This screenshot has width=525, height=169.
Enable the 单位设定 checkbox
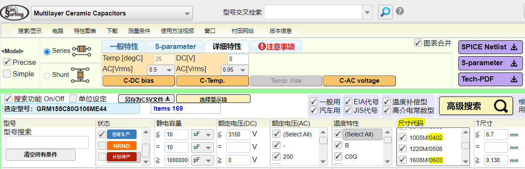click(73, 98)
